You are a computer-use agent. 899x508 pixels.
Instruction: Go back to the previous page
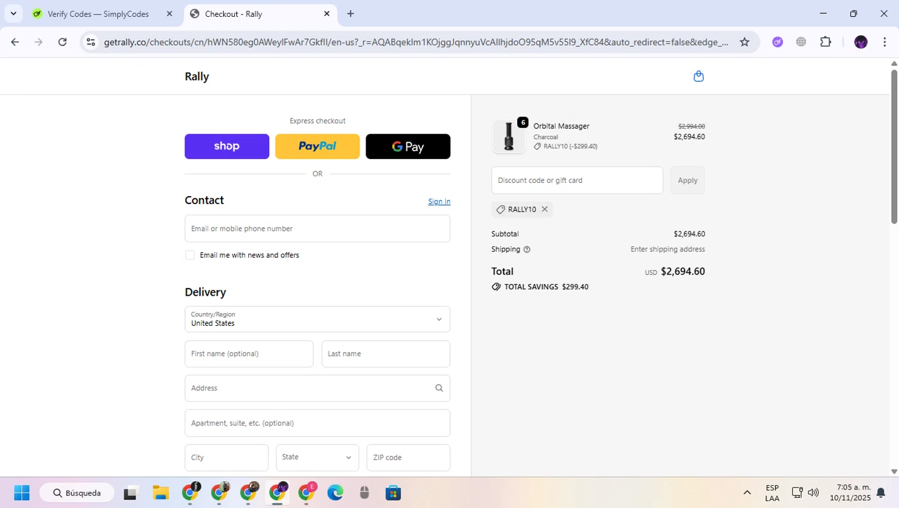click(x=15, y=42)
